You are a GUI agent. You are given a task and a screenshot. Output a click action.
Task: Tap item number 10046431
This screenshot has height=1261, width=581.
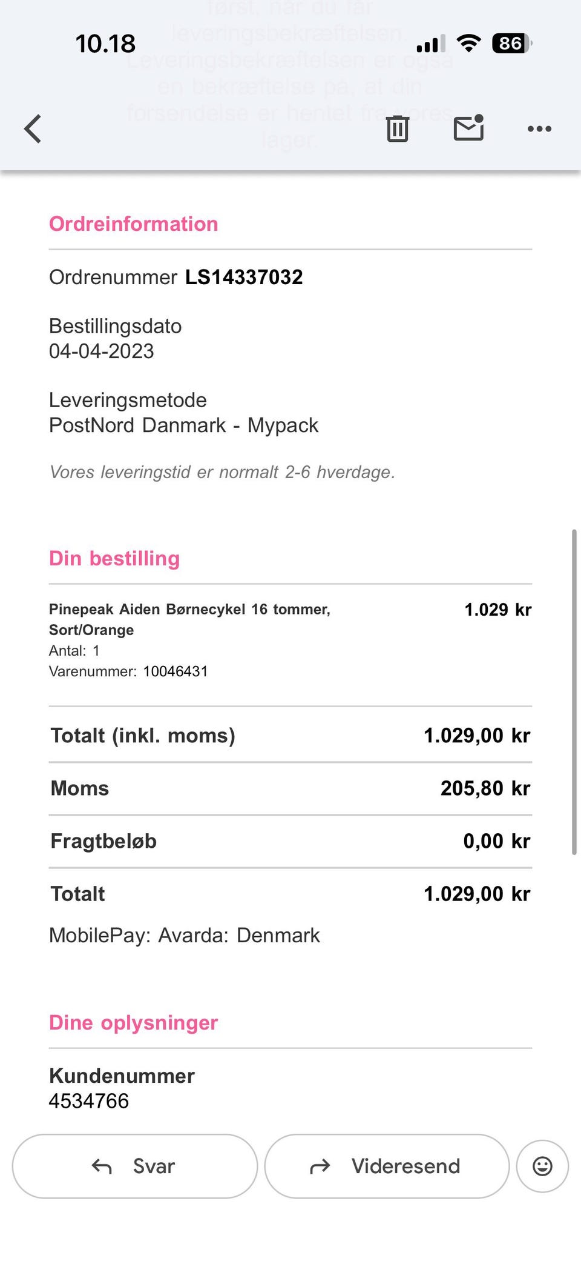[x=175, y=671]
